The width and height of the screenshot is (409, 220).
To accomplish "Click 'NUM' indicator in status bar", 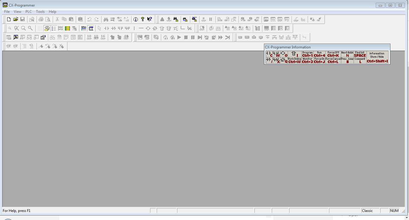I will (x=394, y=211).
